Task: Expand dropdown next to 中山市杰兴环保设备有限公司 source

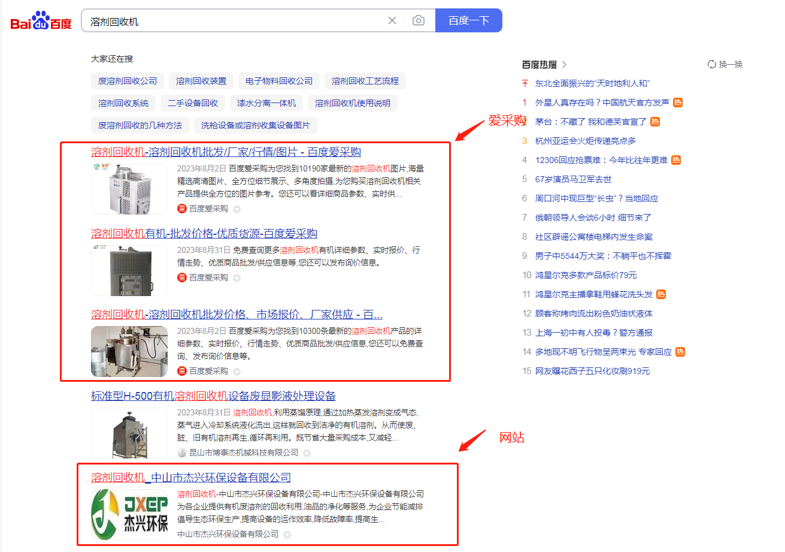Action: pos(287,535)
